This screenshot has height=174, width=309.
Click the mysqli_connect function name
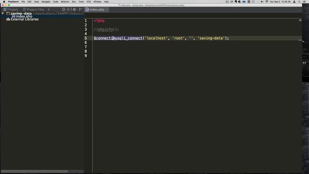(x=127, y=38)
